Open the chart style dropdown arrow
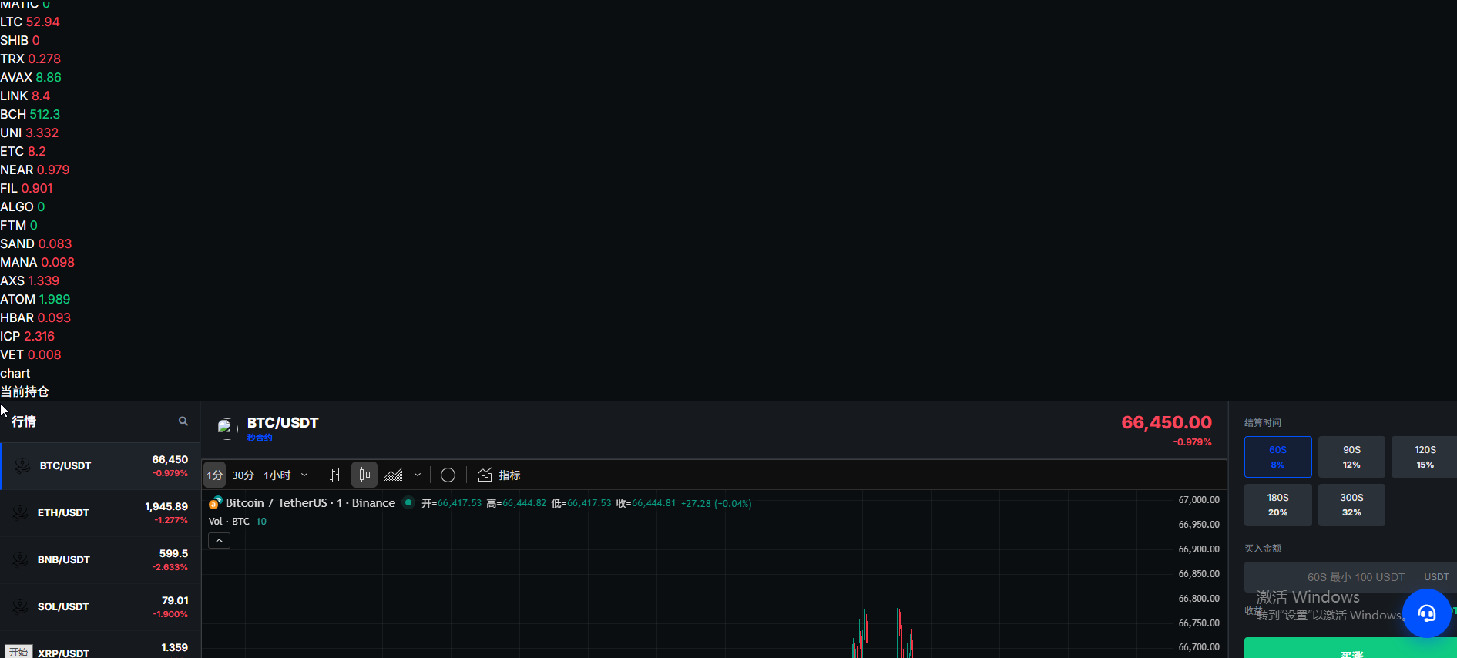 pyautogui.click(x=418, y=475)
